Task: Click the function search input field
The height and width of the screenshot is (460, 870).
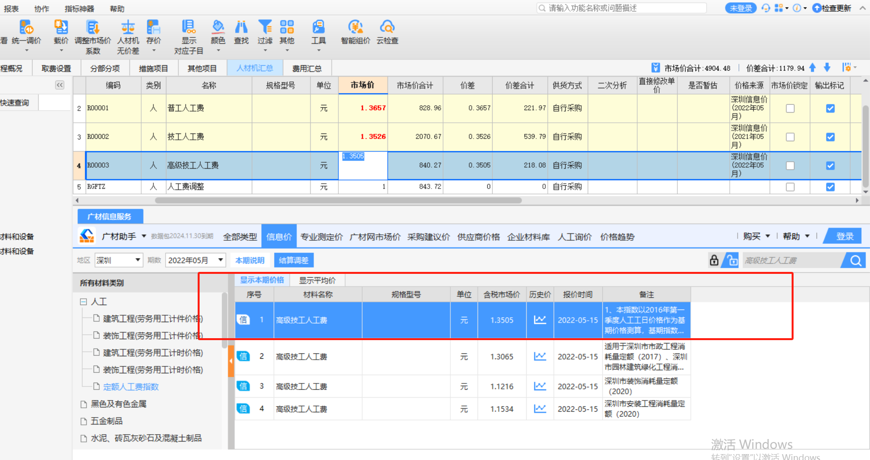Action: click(621, 8)
